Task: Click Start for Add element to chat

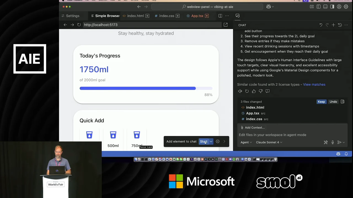Action: click(204, 141)
